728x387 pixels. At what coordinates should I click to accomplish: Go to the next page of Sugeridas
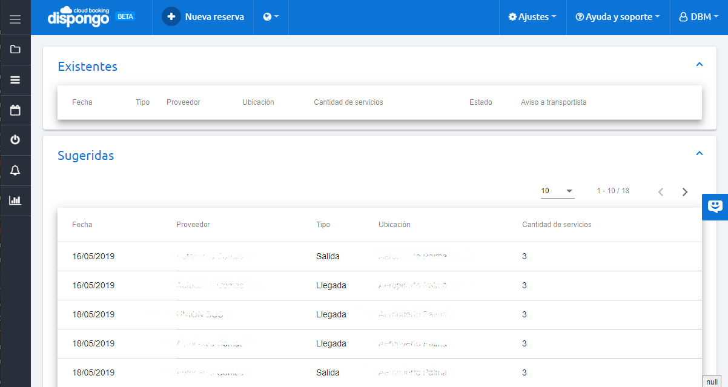coord(685,192)
